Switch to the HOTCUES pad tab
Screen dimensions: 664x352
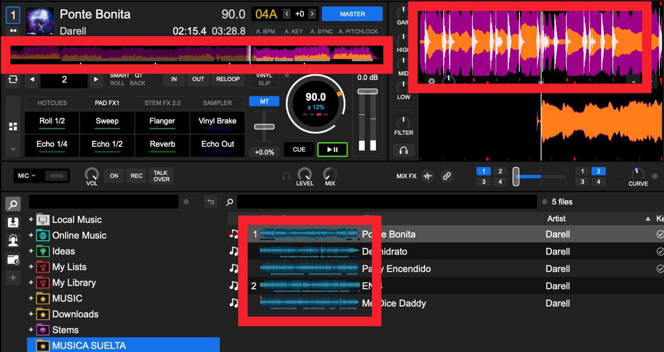click(x=52, y=103)
